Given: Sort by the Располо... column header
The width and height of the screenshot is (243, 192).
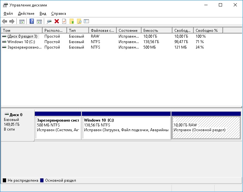Looking at the screenshot, I should point(54,31).
